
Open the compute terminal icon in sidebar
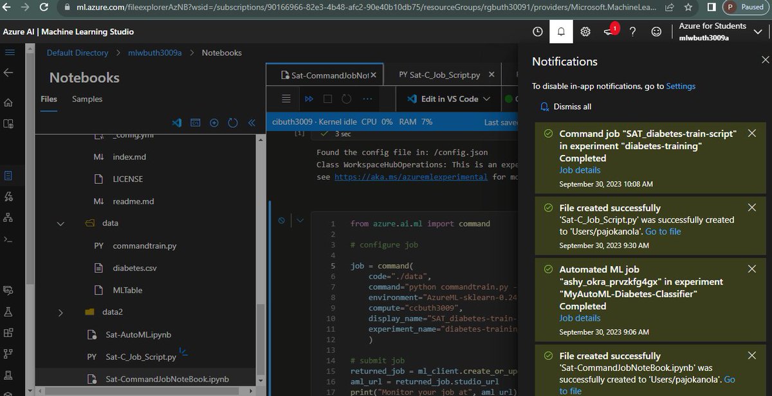[x=8, y=241]
